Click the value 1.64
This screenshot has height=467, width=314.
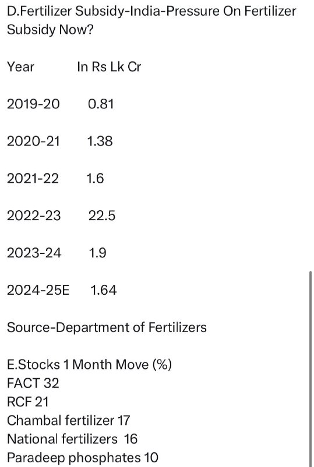point(104,290)
